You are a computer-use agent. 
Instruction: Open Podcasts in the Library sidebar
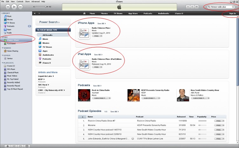[10, 26]
